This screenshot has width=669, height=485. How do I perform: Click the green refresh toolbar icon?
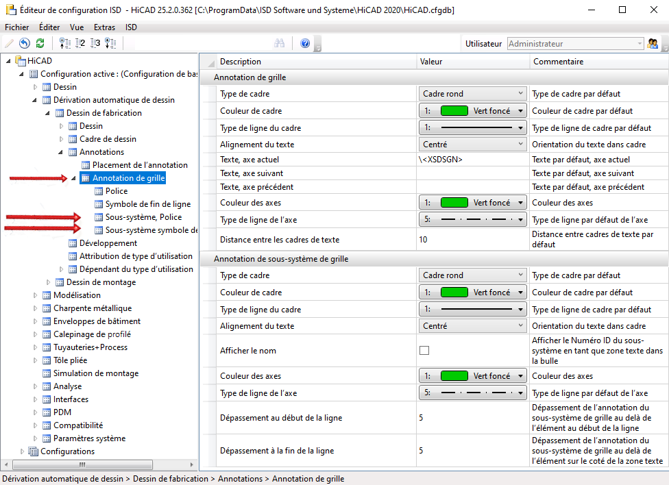pos(40,43)
